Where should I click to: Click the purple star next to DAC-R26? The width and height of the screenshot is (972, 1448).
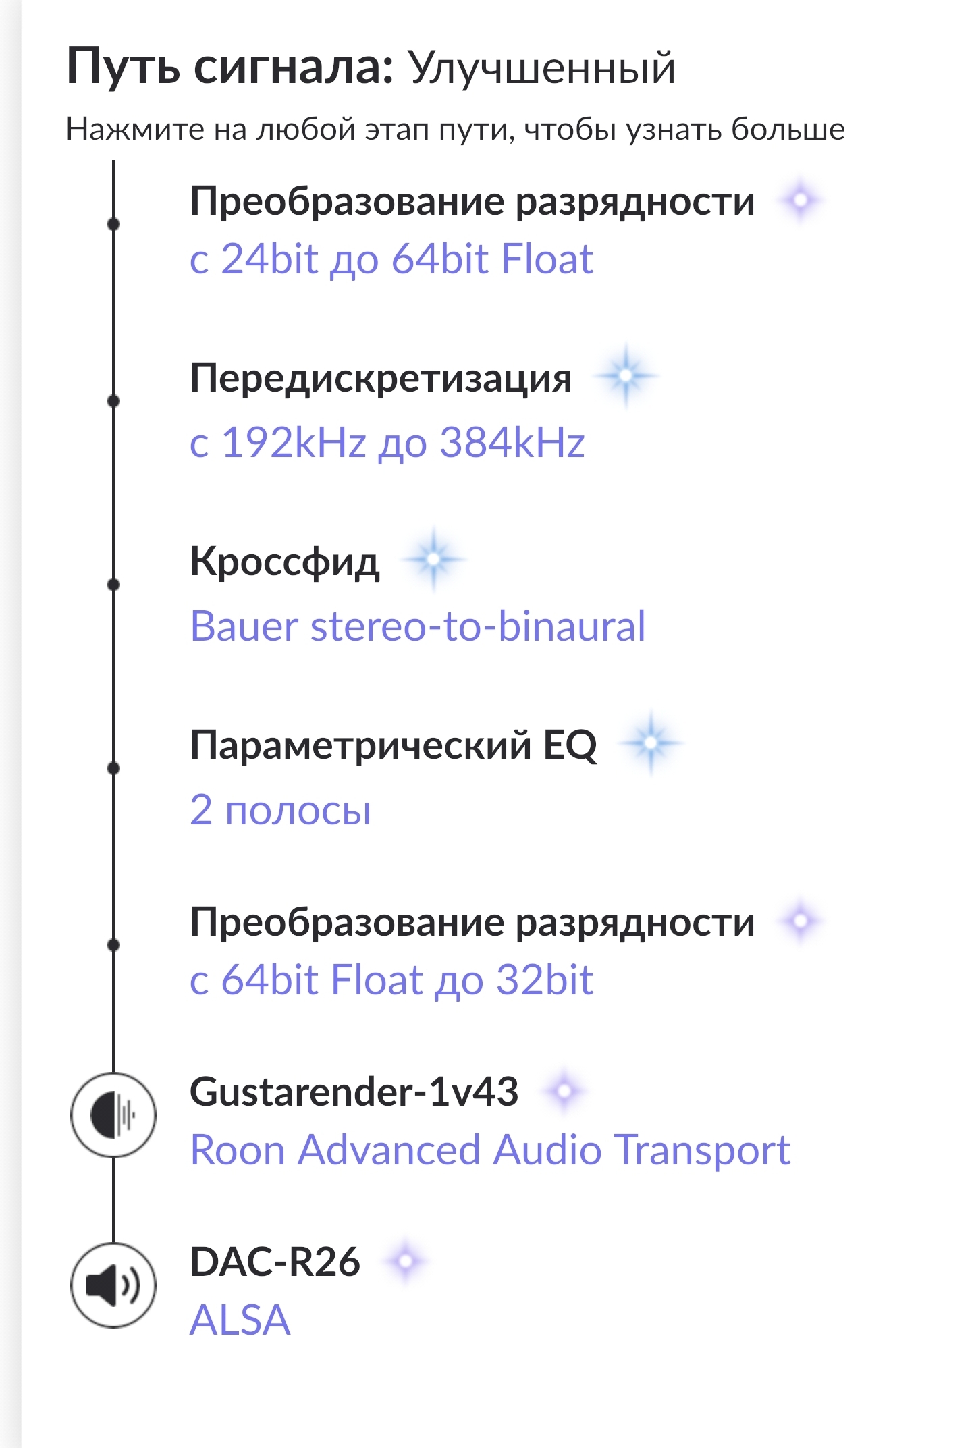(x=406, y=1260)
